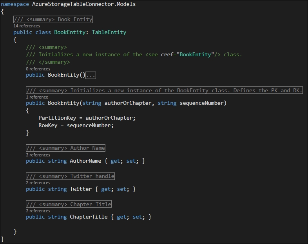Open "2 references" above ChapterTitle property
The height and width of the screenshot is (244, 308).
(x=38, y=211)
